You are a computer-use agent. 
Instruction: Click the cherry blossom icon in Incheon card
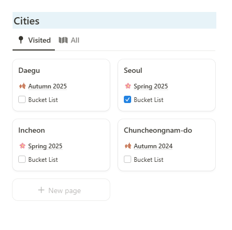tap(22, 146)
